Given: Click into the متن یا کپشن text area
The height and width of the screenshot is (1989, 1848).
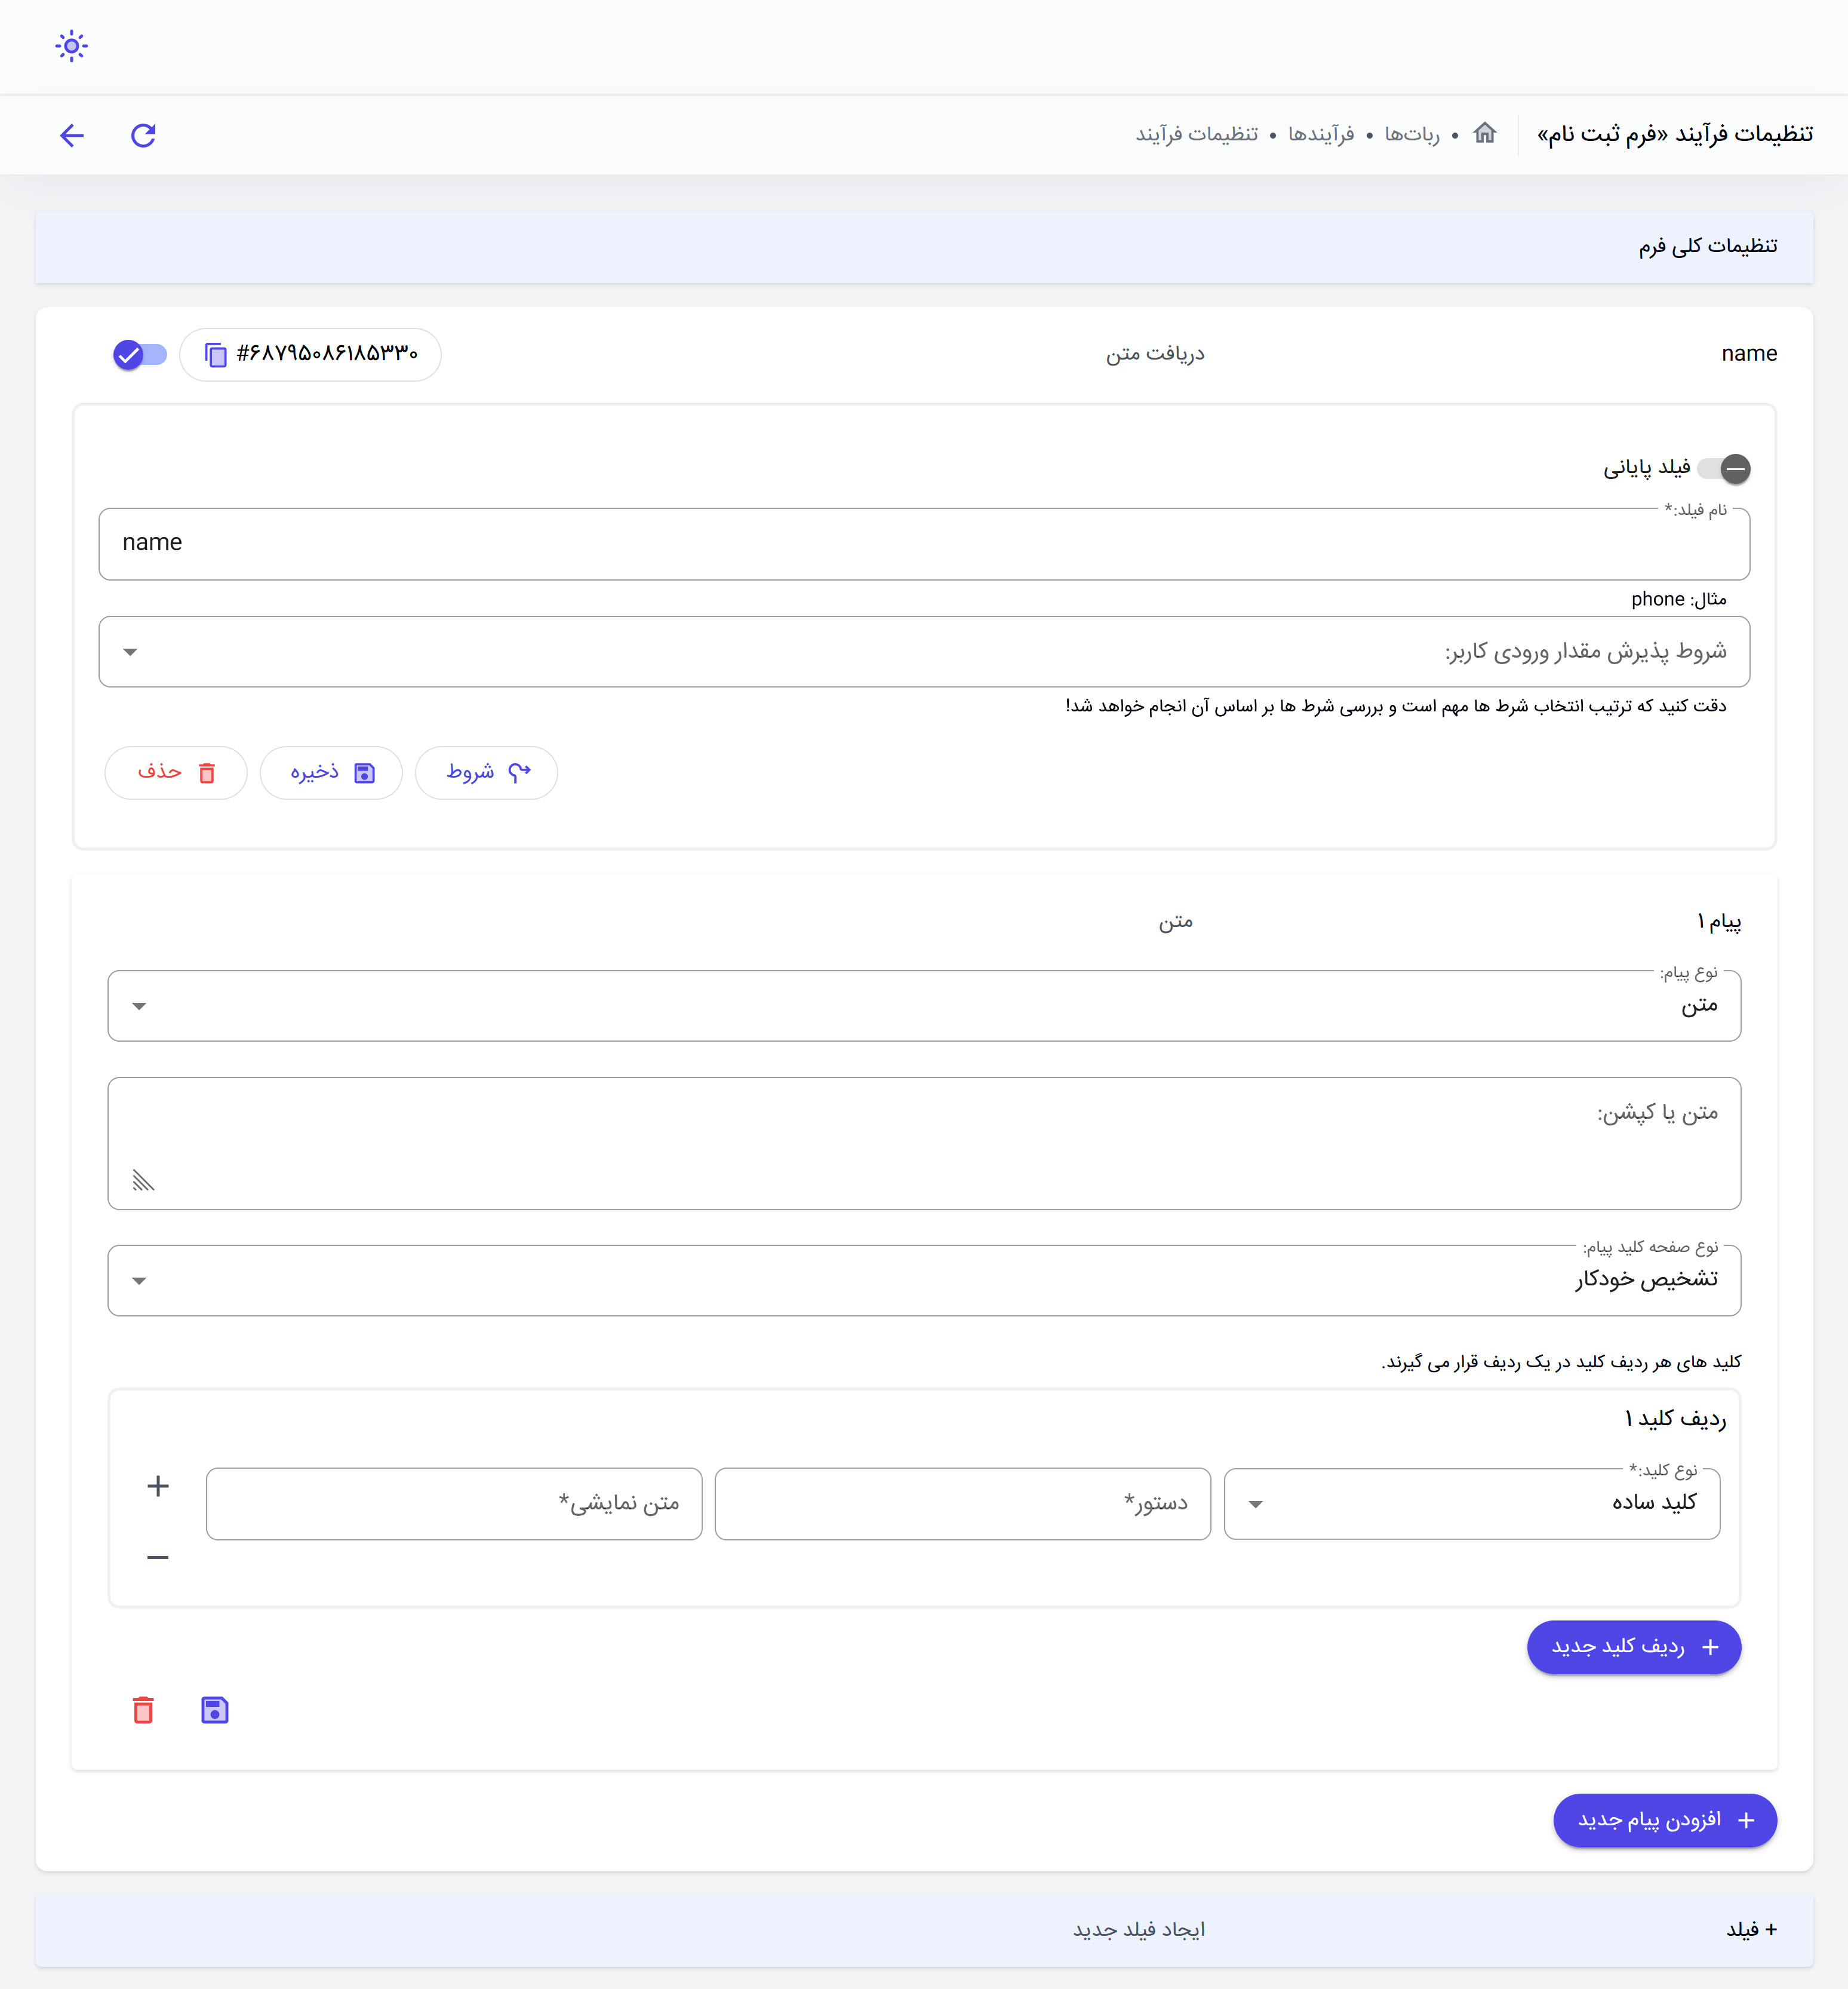Looking at the screenshot, I should point(924,1144).
